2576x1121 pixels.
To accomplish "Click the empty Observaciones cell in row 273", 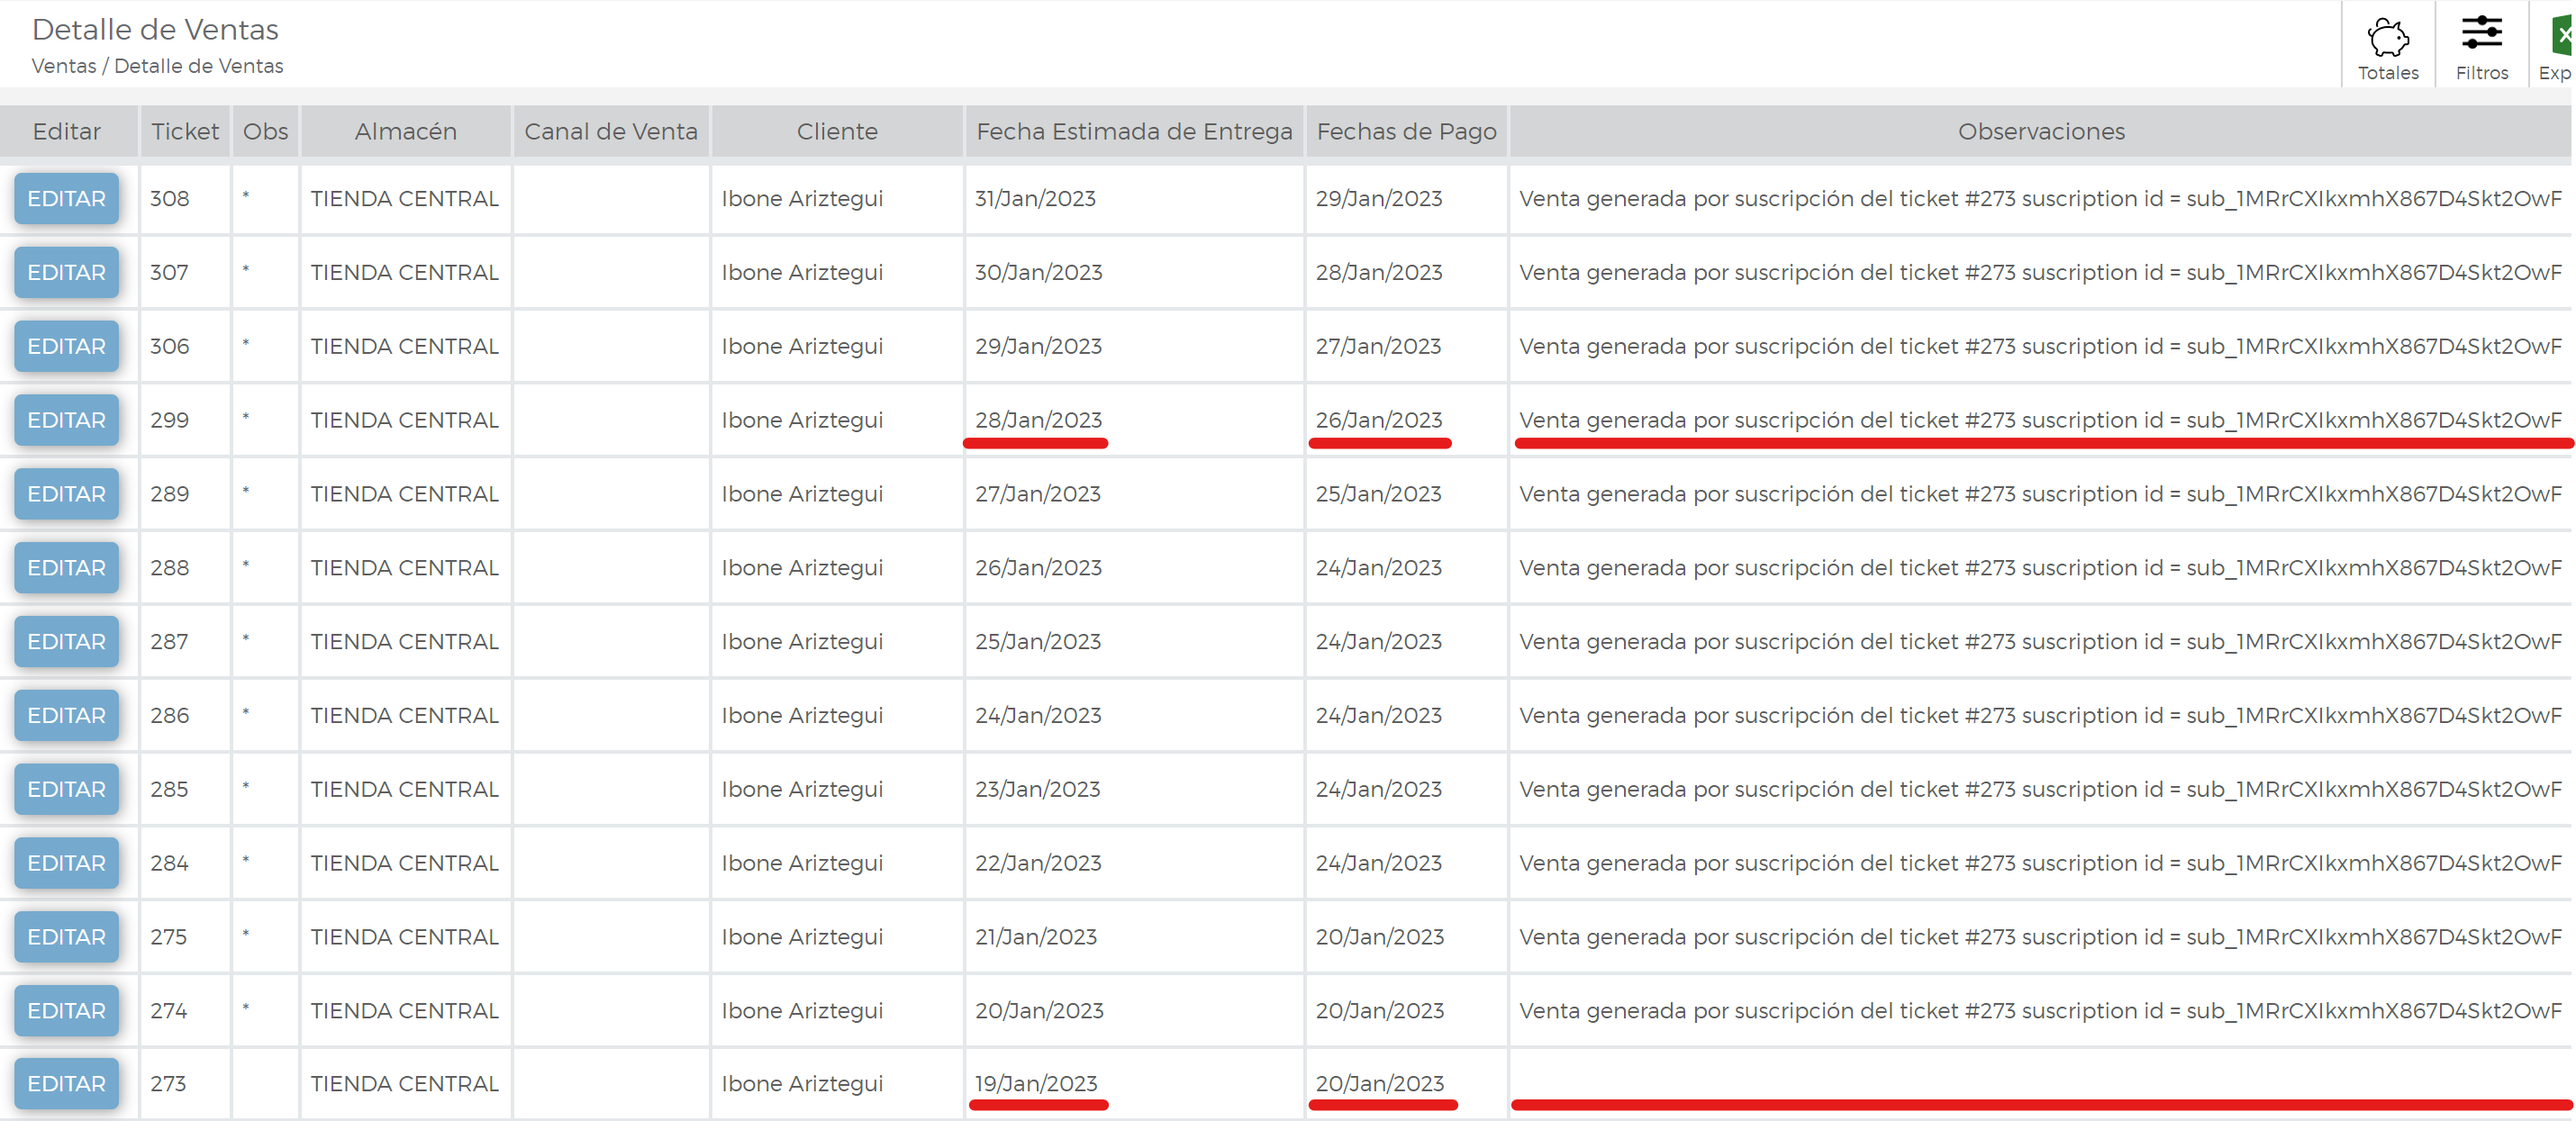I will pos(2041,1084).
